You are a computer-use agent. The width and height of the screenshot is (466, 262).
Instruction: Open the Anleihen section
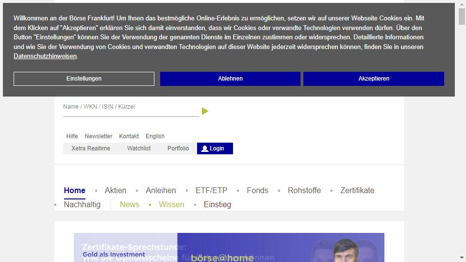coord(161,190)
